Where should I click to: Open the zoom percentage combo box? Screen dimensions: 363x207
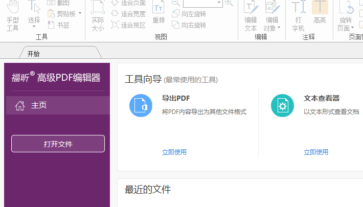(203, 3)
